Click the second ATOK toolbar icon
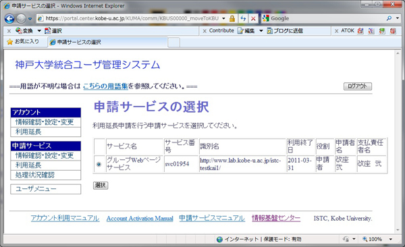The height and width of the screenshot is (247, 405). point(371,31)
